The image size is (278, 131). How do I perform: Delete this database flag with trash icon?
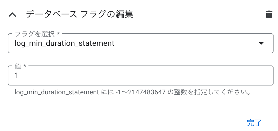(x=269, y=14)
